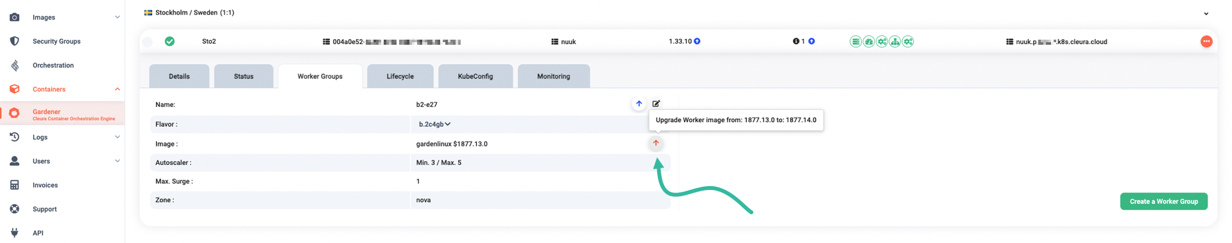Image resolution: width=1232 pixels, height=243 pixels.
Task: Click the green network hierarchy status icon
Action: point(894,42)
